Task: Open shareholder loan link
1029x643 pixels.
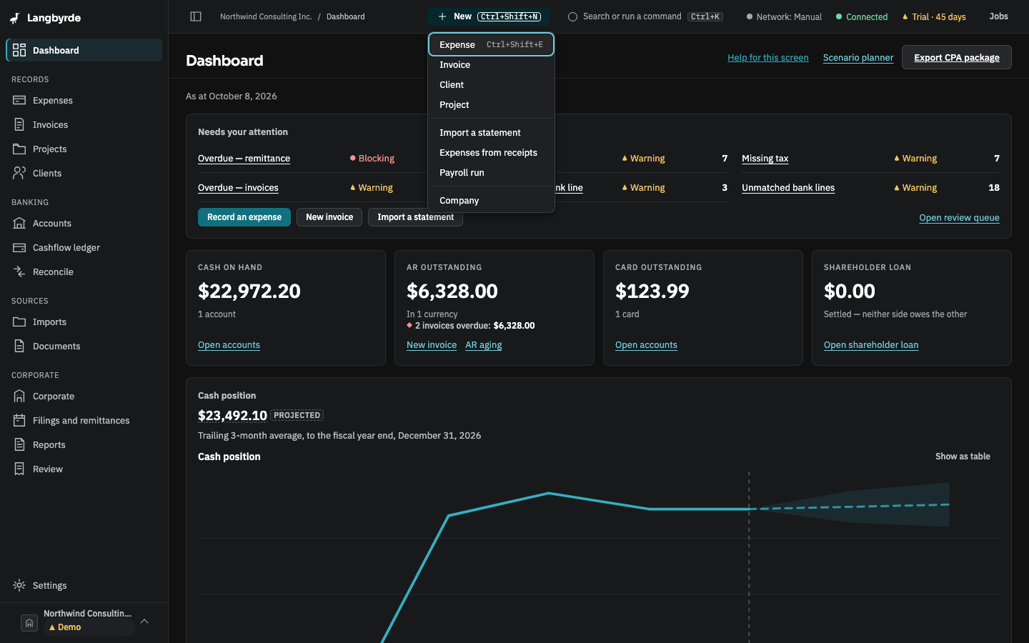Action: (x=871, y=345)
